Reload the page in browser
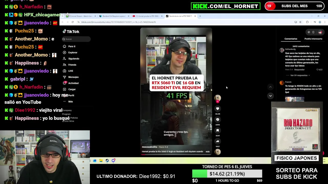328x184 pixels. click(73, 22)
